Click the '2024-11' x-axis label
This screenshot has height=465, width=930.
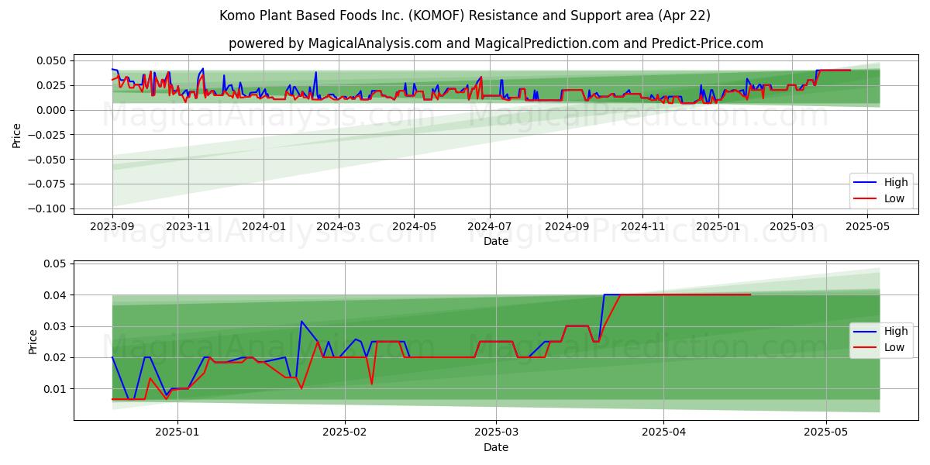[x=642, y=226]
